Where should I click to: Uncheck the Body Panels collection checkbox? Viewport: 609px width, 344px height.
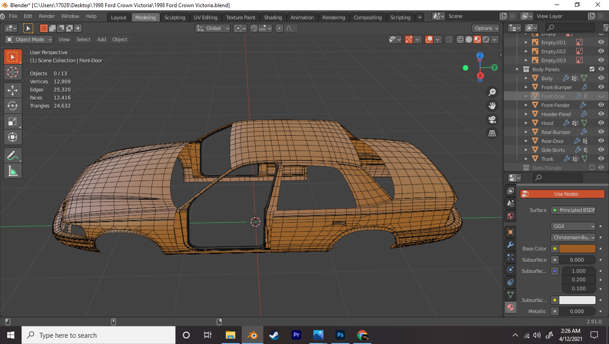pos(592,69)
